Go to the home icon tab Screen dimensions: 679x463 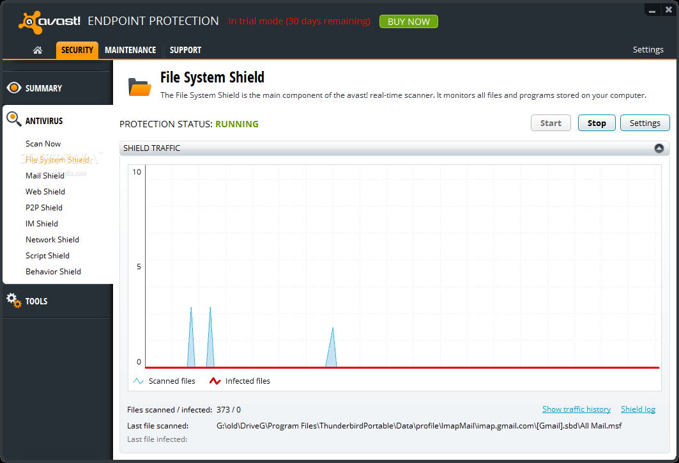(x=38, y=51)
